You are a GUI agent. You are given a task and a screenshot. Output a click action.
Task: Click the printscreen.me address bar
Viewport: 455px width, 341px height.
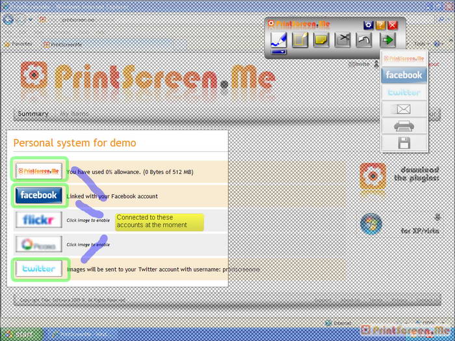tap(79, 19)
